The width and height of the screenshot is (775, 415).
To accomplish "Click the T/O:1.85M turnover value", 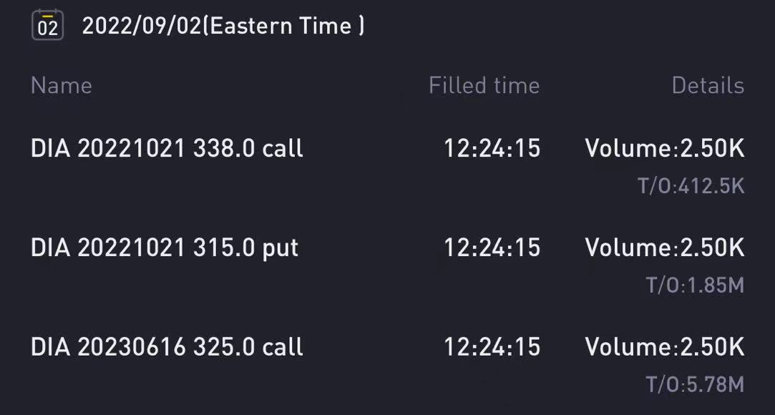I will pos(695,285).
